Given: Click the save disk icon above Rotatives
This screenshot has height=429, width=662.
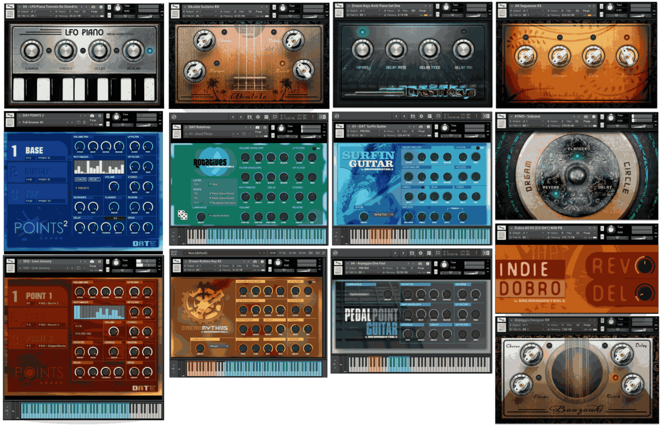Looking at the screenshot, I should point(249,117).
